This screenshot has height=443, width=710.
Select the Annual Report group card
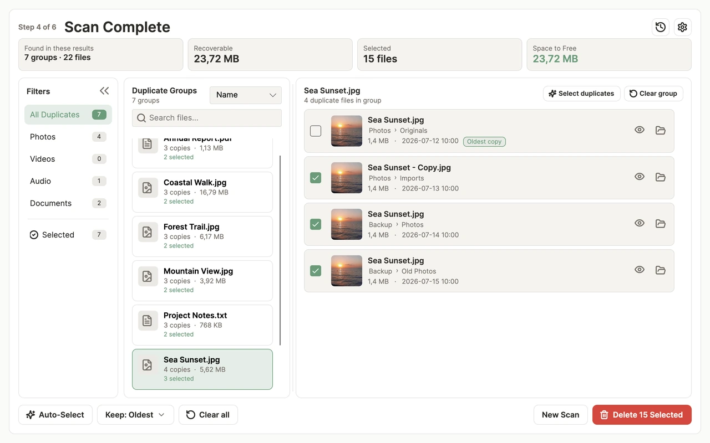click(x=202, y=153)
